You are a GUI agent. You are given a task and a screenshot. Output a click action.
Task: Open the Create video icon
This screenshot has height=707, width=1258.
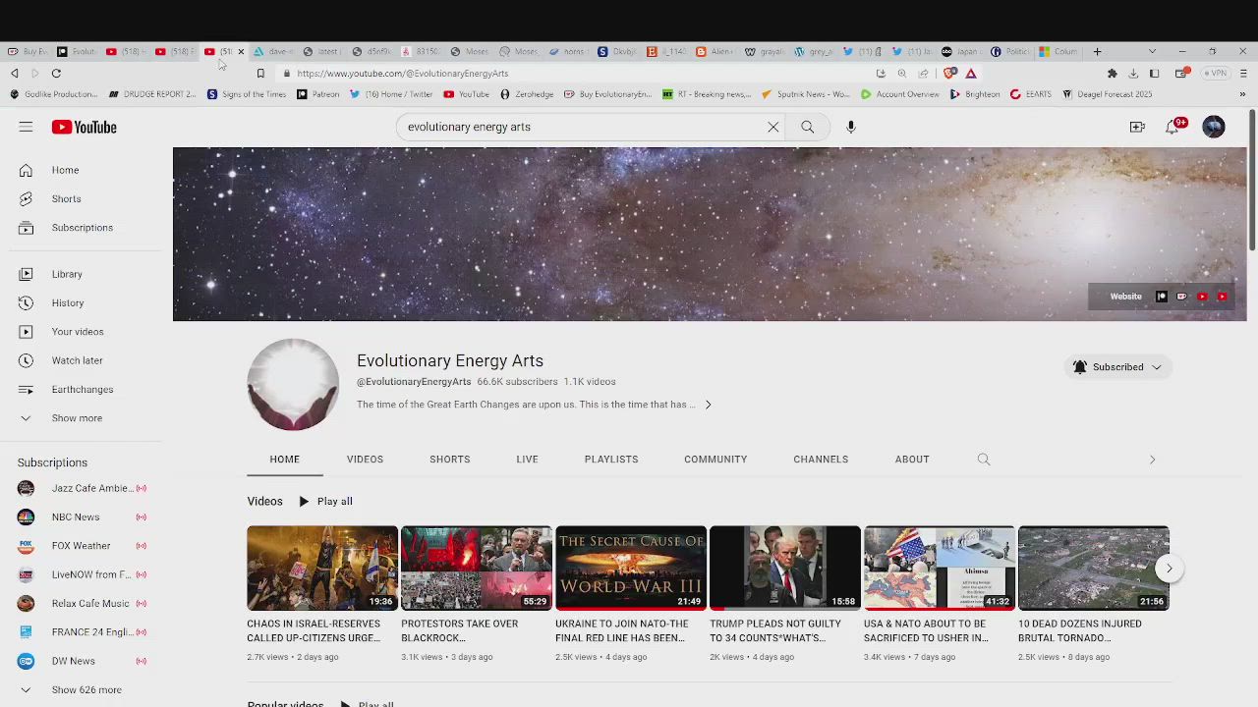click(x=1137, y=127)
